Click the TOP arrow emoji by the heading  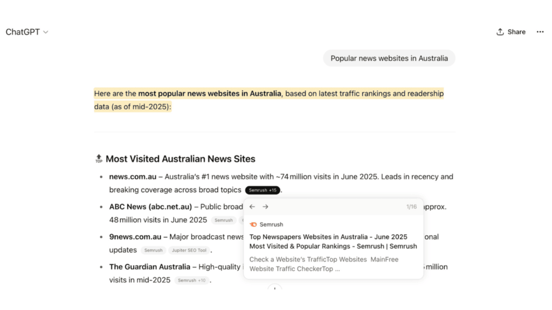[99, 159]
